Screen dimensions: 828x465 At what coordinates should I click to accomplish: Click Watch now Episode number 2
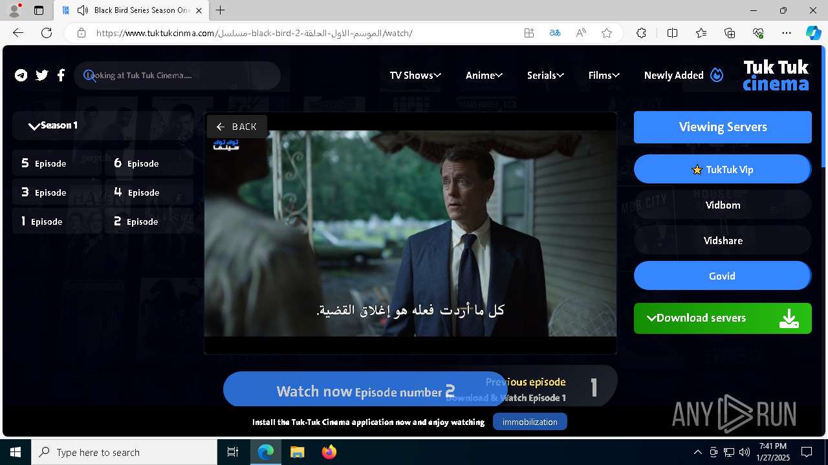click(x=365, y=391)
